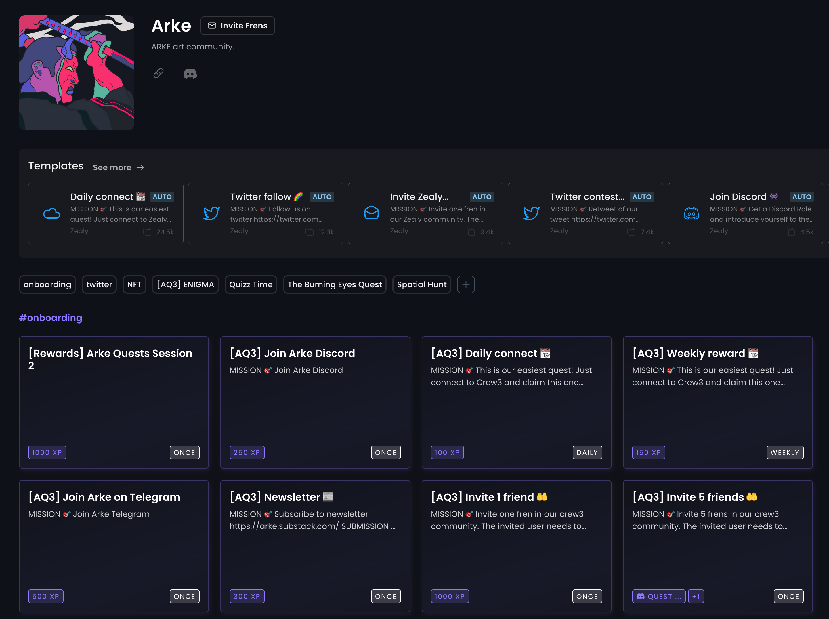Click the 250 XP badge on Join Arke Discord

[x=247, y=452]
